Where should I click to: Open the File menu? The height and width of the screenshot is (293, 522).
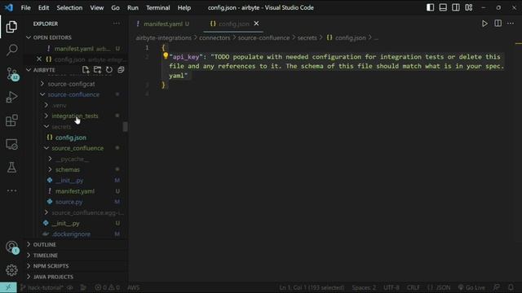point(25,7)
